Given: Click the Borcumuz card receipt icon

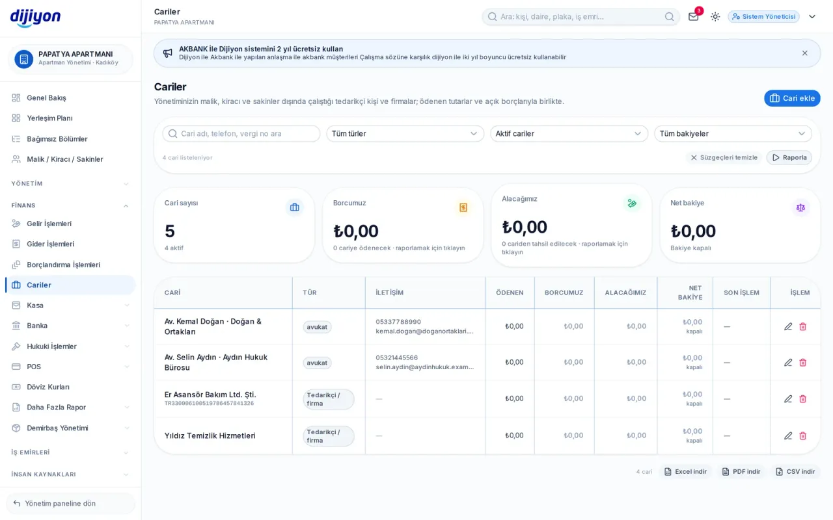Looking at the screenshot, I should click(463, 207).
